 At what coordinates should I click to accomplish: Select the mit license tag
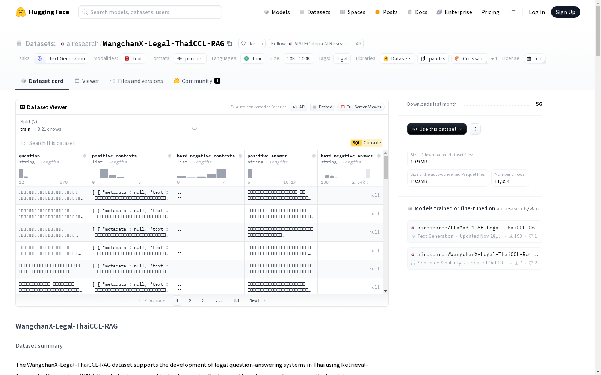point(535,58)
